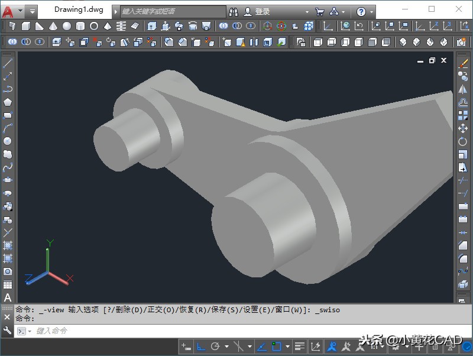
Task: Toggle Annotation Visibility in status bar
Action: click(332, 347)
